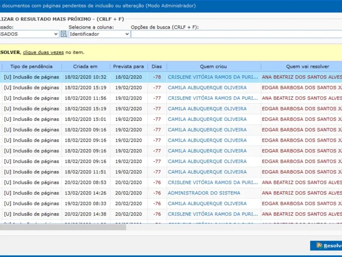The width and height of the screenshot is (342, 257).
Task: Click the 'clique duas vezes' link
Action: click(43, 52)
